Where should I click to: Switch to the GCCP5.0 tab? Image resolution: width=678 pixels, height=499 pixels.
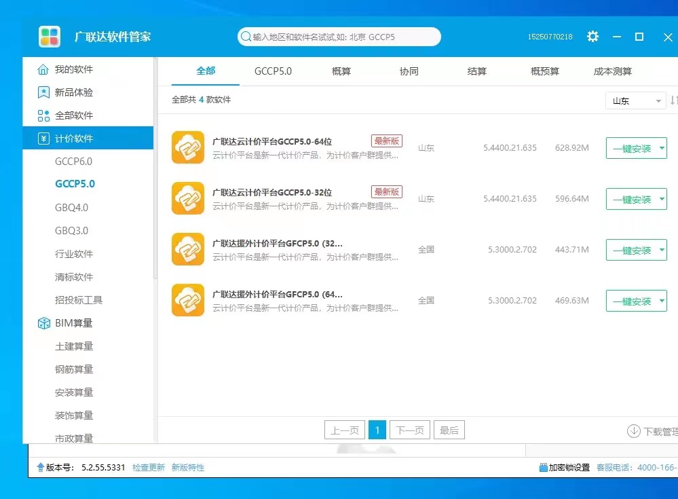(x=273, y=71)
